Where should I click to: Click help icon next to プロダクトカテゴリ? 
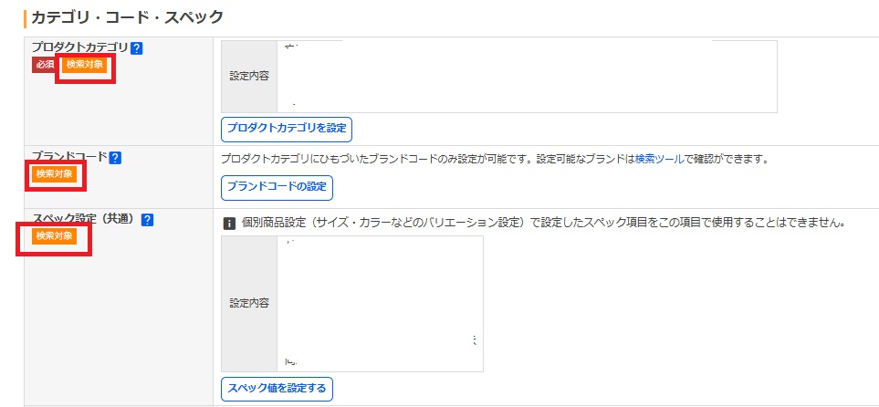click(137, 48)
